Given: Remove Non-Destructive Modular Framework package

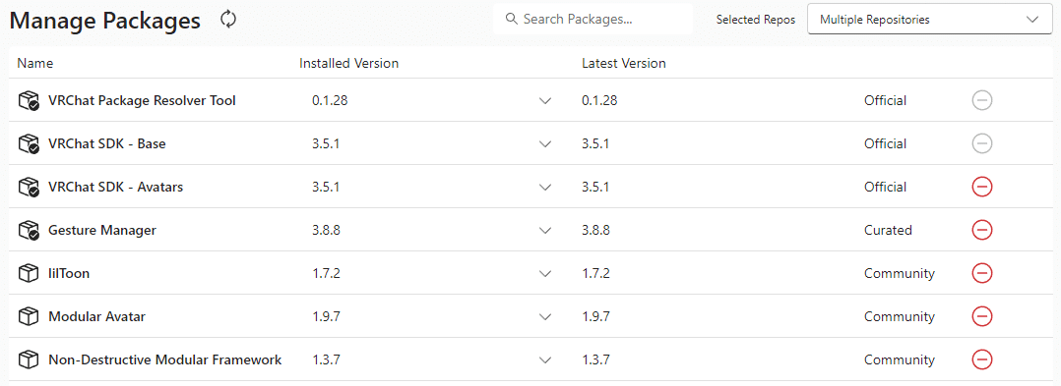Looking at the screenshot, I should 982,359.
